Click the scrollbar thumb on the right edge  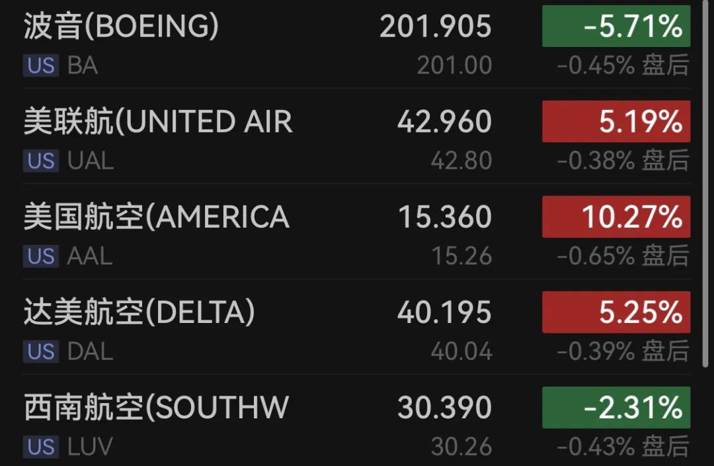pyautogui.click(x=705, y=183)
